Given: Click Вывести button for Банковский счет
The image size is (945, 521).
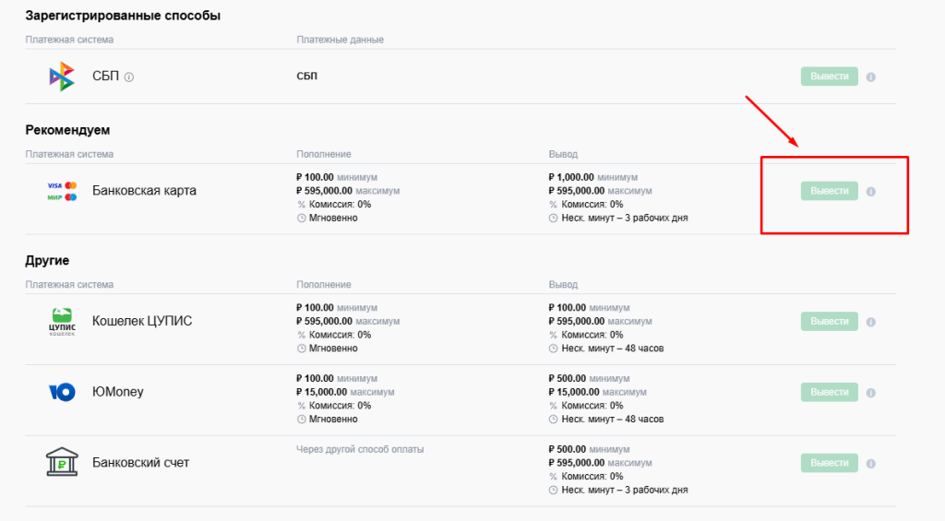Looking at the screenshot, I should click(x=830, y=463).
